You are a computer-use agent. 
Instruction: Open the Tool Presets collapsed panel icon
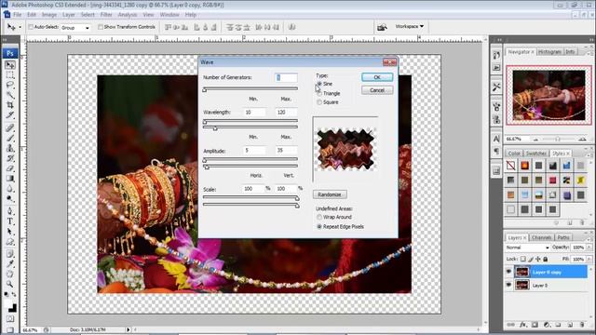496,87
